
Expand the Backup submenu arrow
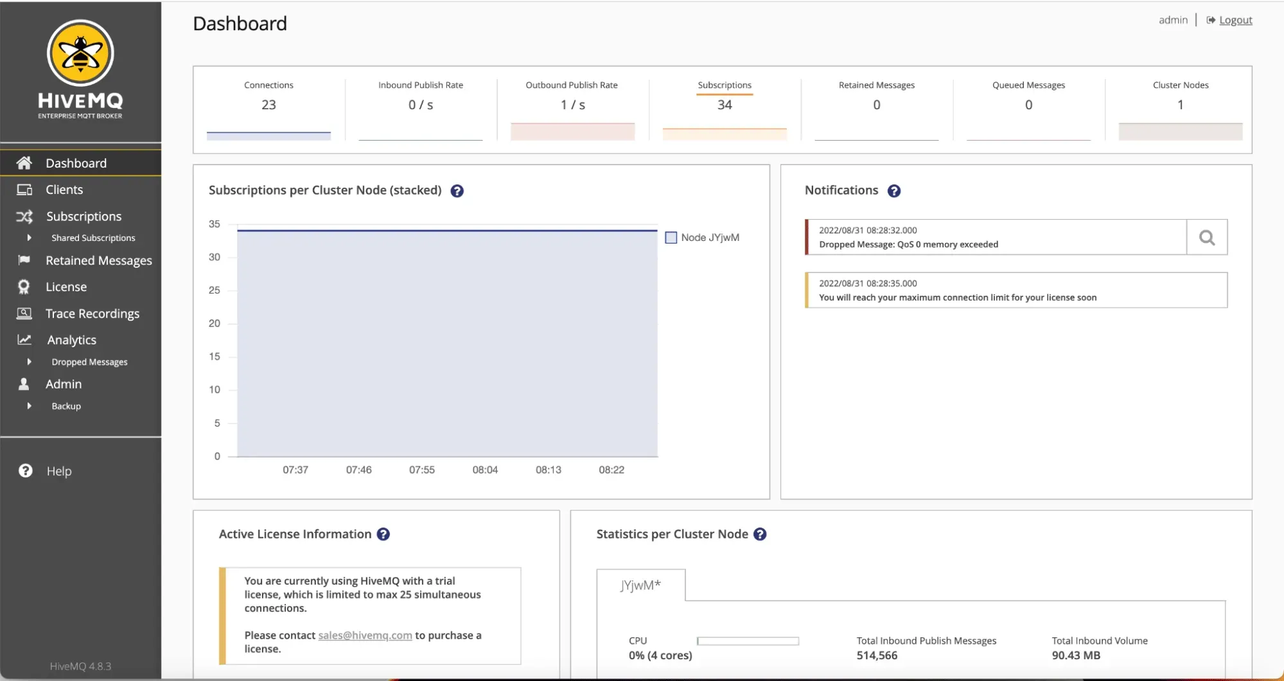coord(29,406)
